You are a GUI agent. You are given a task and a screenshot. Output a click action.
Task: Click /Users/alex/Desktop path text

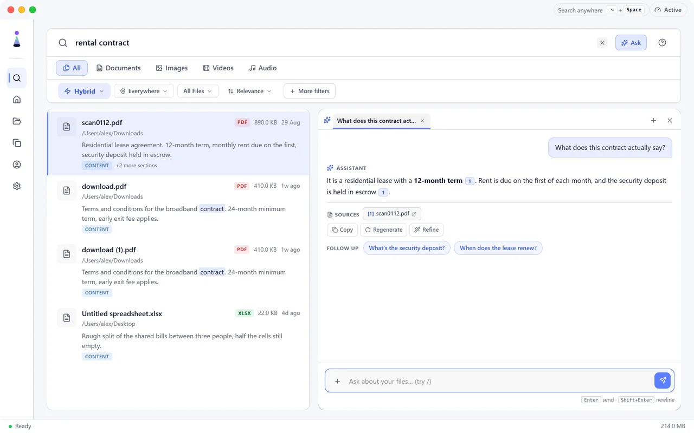point(108,324)
